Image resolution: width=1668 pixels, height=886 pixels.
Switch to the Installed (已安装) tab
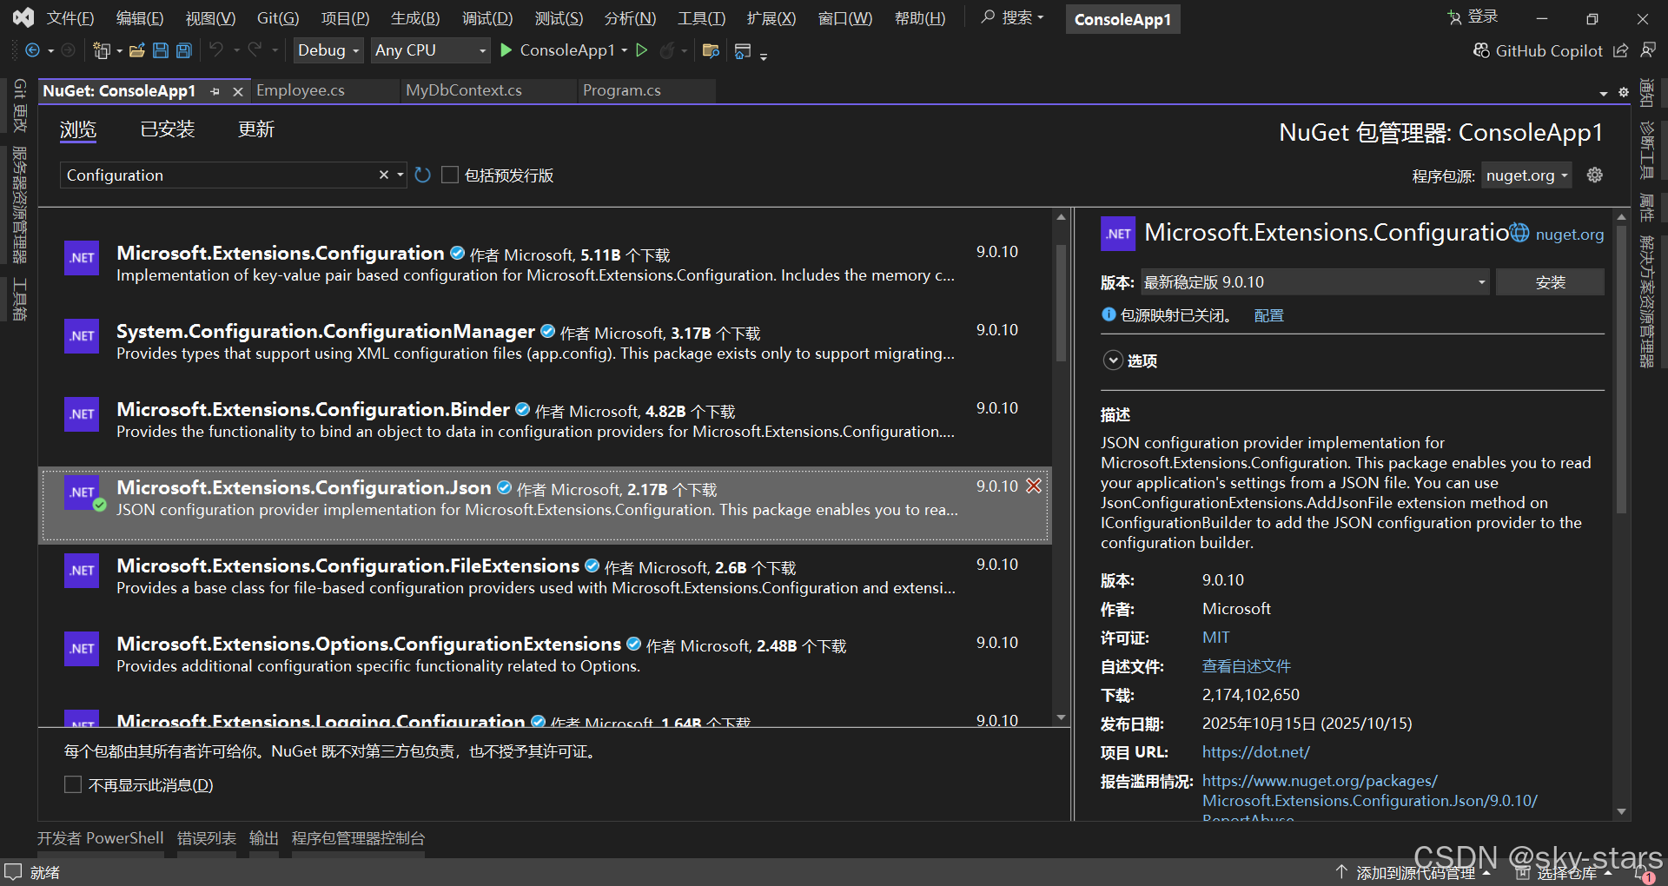coord(167,129)
